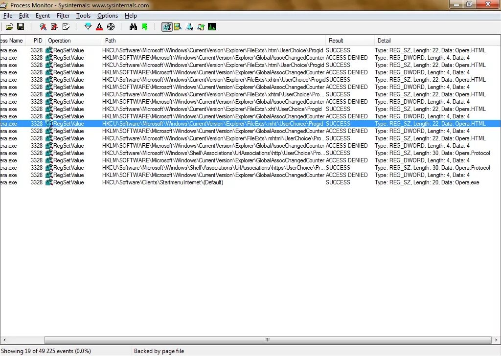This screenshot has width=501, height=356.
Task: Open the Help menu
Action: pos(131,16)
